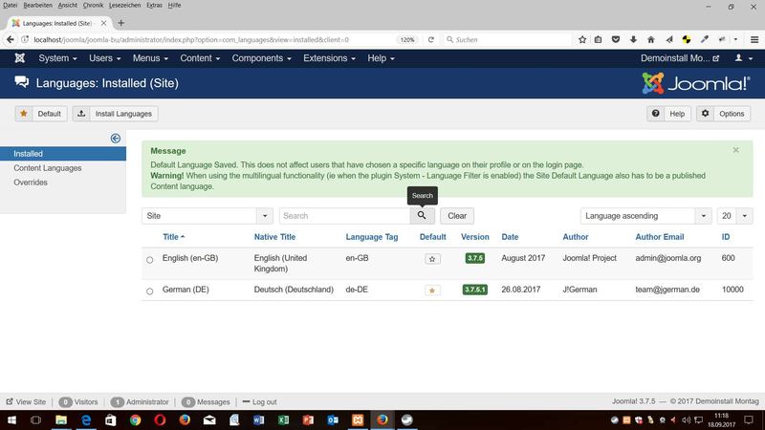Set English (en-GB) as default via its star
This screenshot has height=430, width=765.
pos(432,259)
